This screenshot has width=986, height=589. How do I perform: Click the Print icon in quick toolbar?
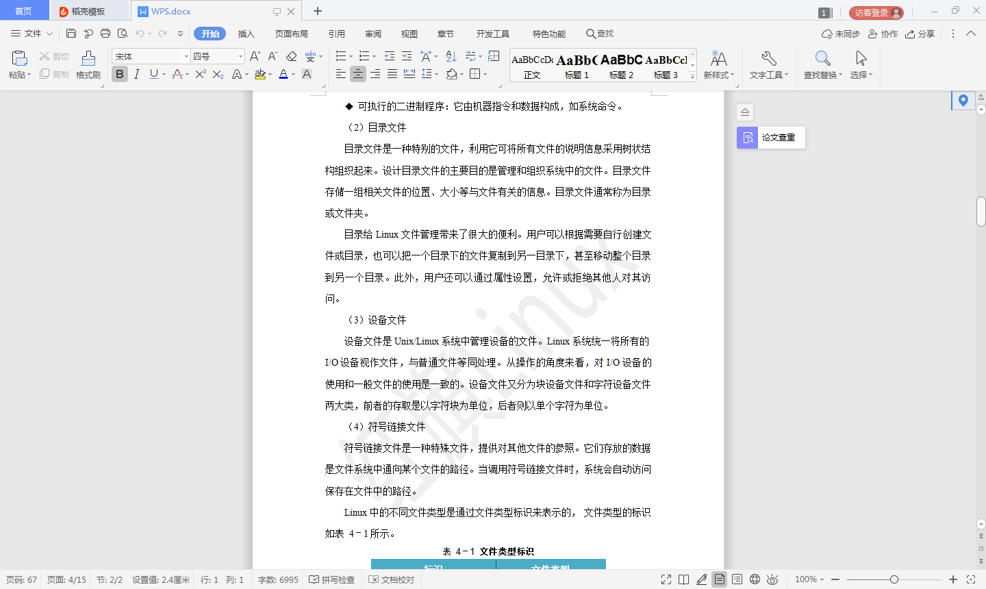[x=105, y=33]
